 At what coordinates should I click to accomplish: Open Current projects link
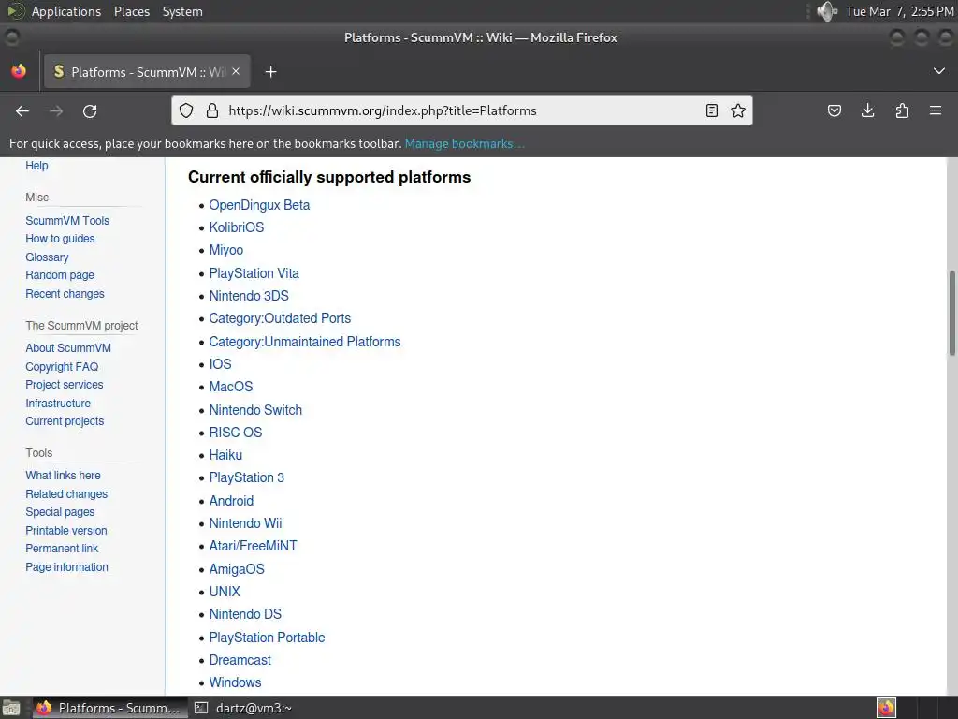(x=65, y=421)
